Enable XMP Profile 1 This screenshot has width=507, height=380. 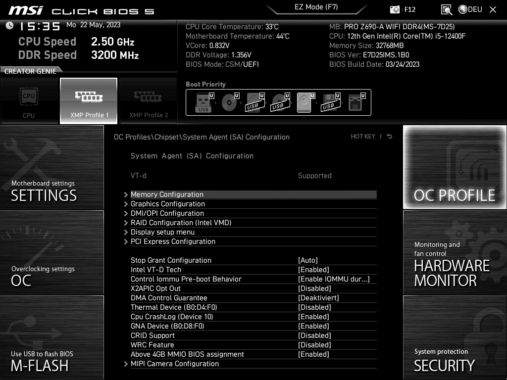click(89, 101)
